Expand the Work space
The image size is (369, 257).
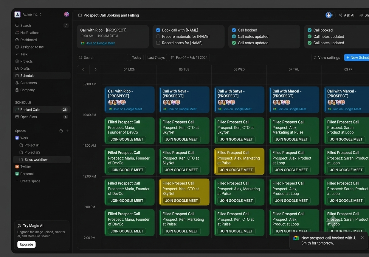coord(42,138)
